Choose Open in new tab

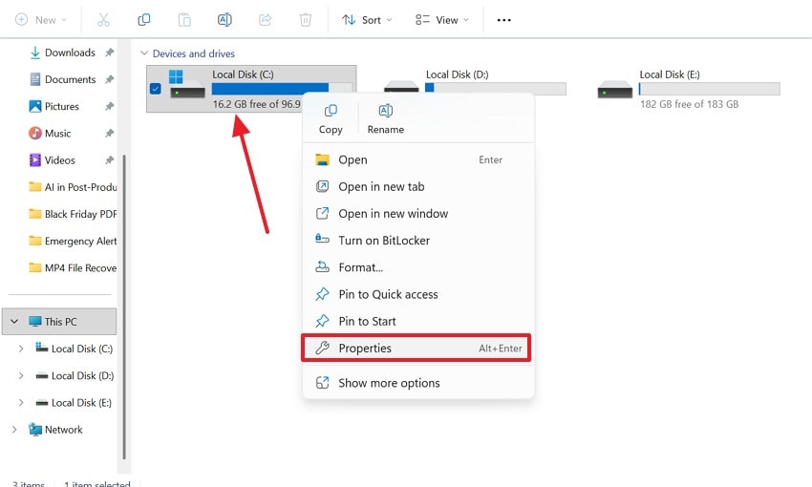pyautogui.click(x=417, y=187)
